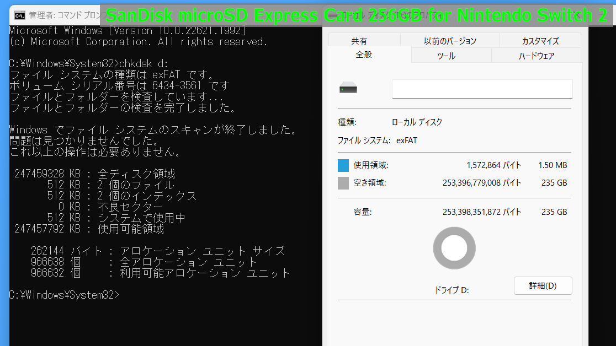The height and width of the screenshot is (346, 616).
Task: Click the volume label text field
Action: 482,89
